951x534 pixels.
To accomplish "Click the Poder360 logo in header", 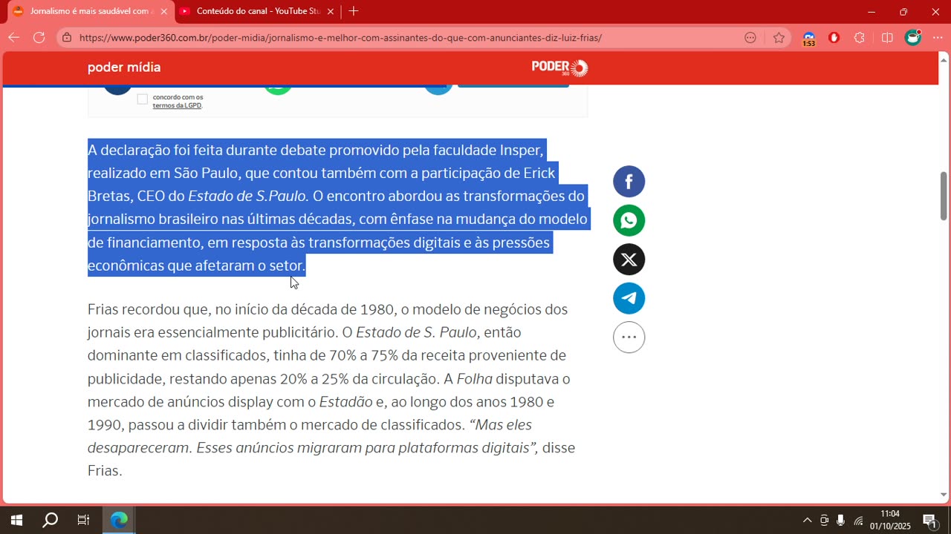I will (559, 67).
